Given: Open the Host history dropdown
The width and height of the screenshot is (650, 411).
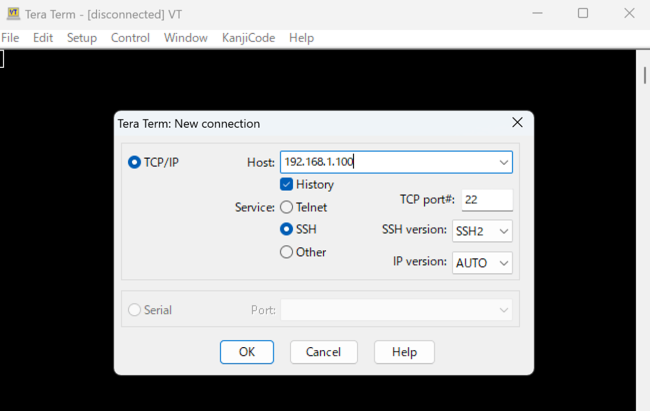Looking at the screenshot, I should (x=504, y=162).
